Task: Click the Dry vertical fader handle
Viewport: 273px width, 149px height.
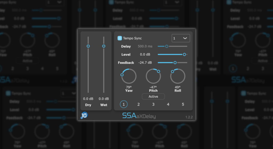Action: tap(88, 46)
